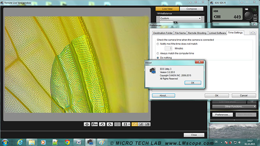Select Always match the computer time
Screen dimensions: 260x146
tap(158, 54)
